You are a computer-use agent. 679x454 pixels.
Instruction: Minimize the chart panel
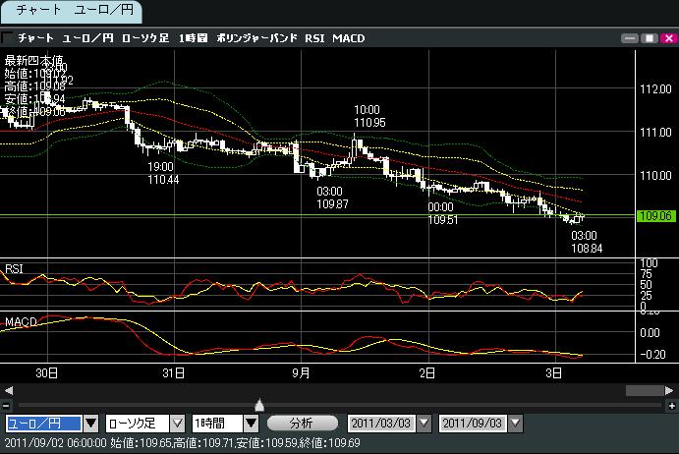[630, 38]
